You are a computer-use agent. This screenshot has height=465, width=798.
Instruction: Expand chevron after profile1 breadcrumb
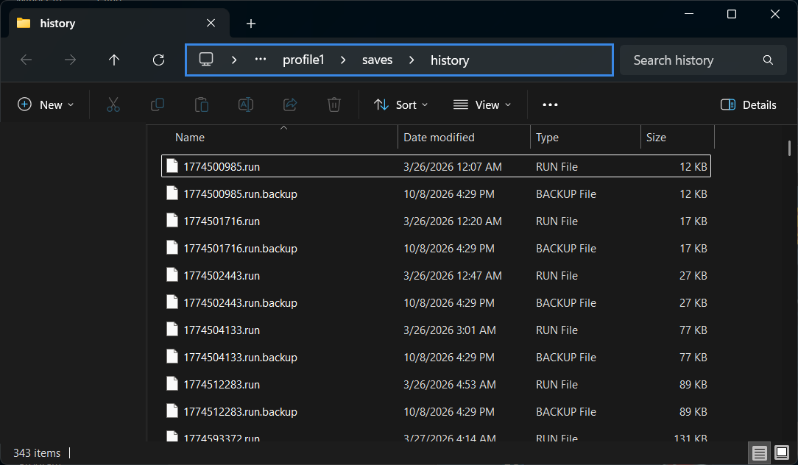click(x=343, y=60)
